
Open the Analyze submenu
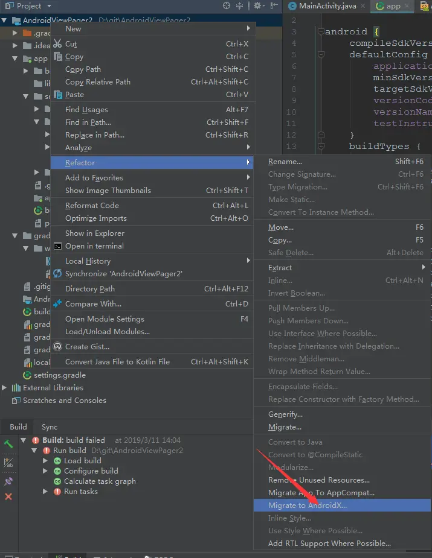tap(152, 147)
